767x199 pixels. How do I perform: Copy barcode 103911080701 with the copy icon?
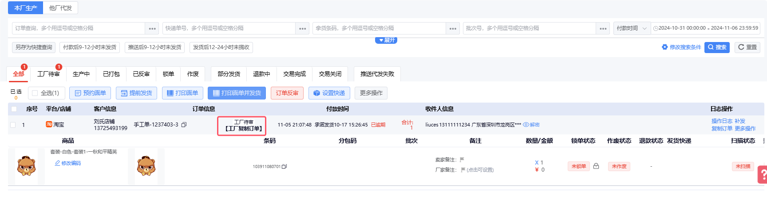pyautogui.click(x=284, y=167)
